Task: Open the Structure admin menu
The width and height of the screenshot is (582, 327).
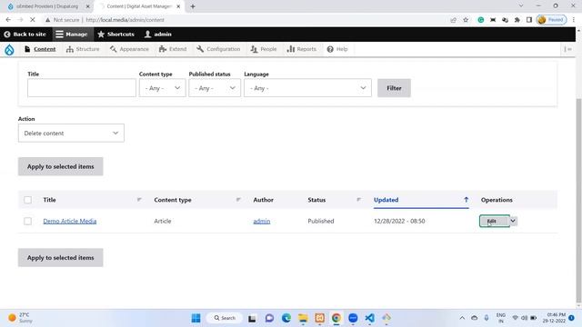Action: pos(83,49)
